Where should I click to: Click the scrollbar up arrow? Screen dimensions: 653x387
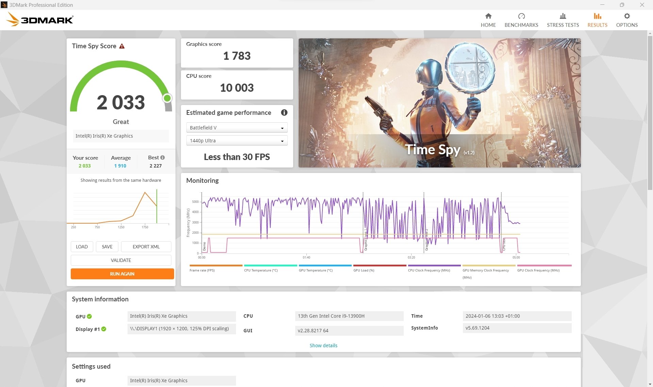(650, 33)
